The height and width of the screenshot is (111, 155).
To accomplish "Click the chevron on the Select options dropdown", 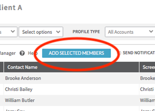I will click(x=58, y=32).
